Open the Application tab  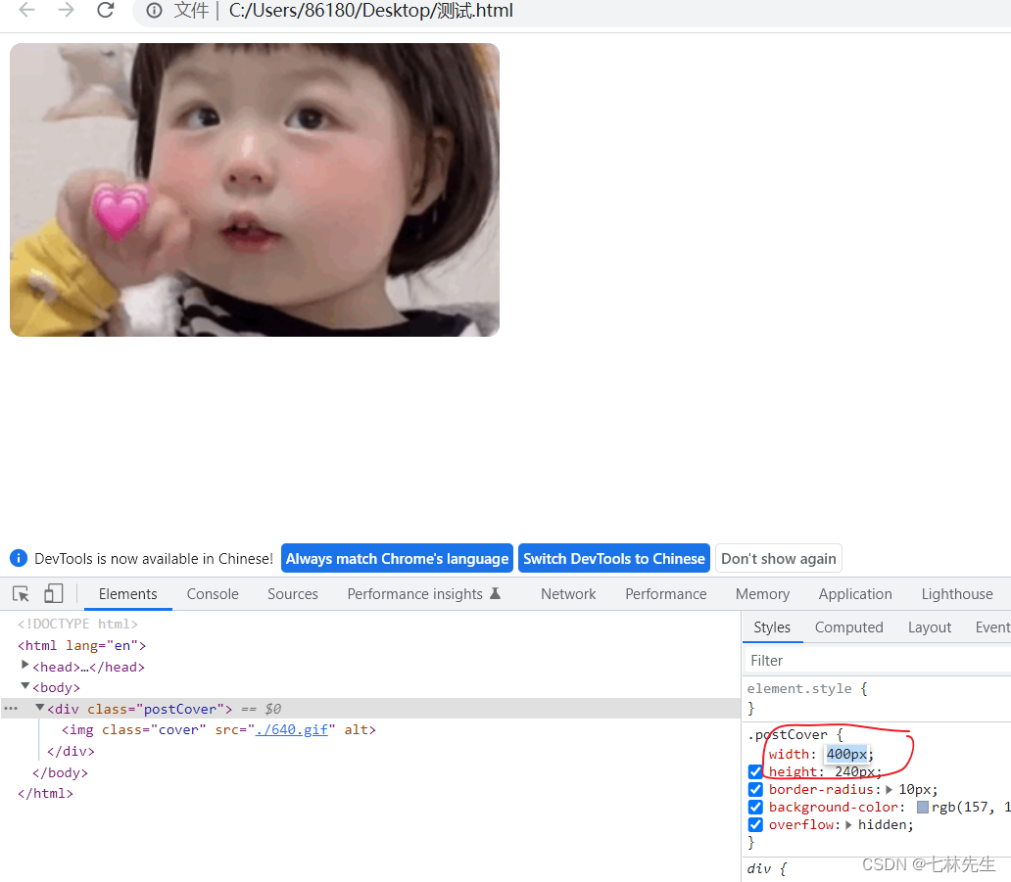point(855,594)
